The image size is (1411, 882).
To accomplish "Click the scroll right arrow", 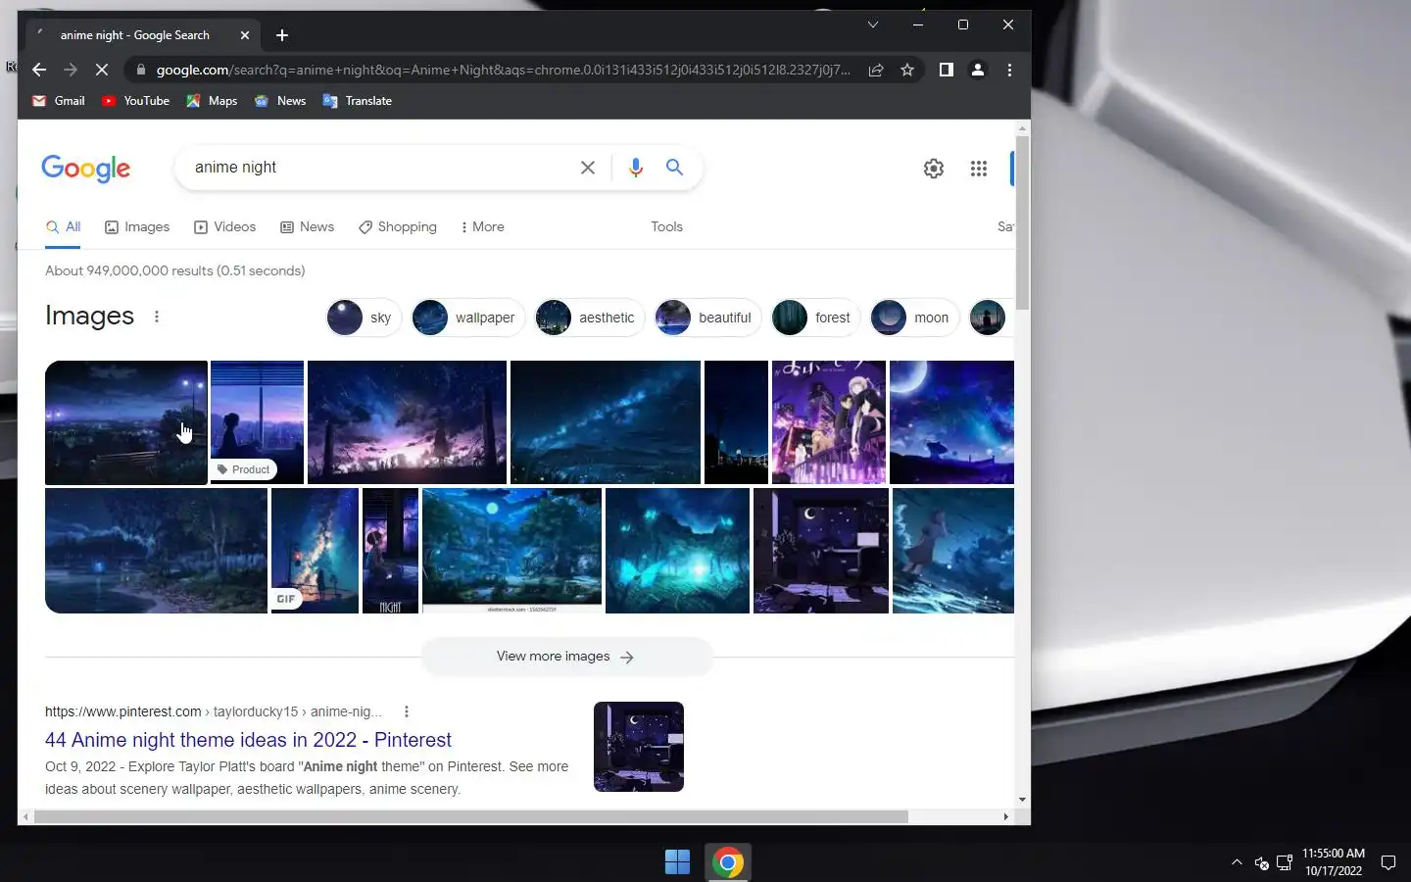I will coord(1005,816).
